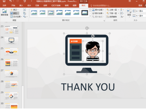
Task: Apply the fifth reflected picture style
Action: tap(68, 13)
